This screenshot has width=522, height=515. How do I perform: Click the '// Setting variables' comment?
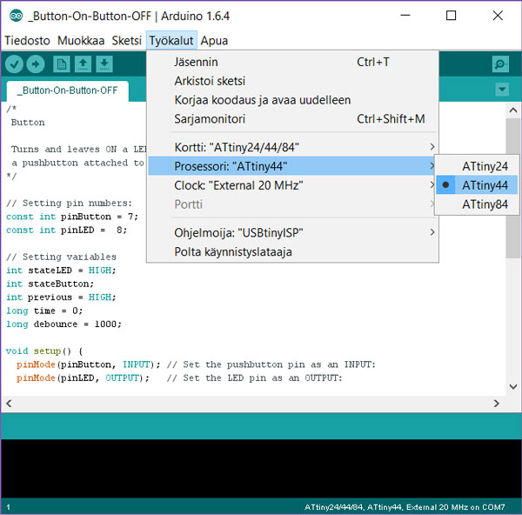click(61, 257)
